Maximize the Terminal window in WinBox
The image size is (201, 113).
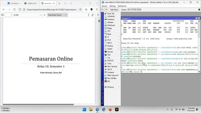pos(196,18)
